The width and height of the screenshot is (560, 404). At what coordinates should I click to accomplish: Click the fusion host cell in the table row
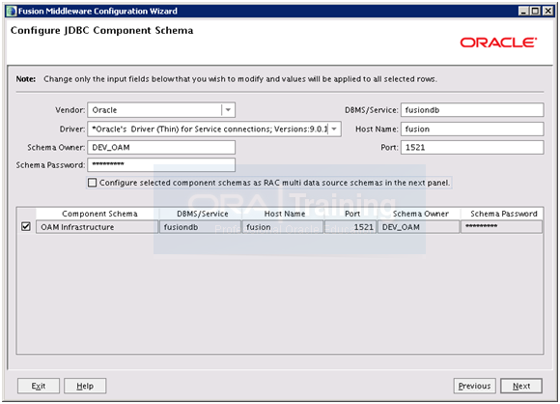click(283, 227)
